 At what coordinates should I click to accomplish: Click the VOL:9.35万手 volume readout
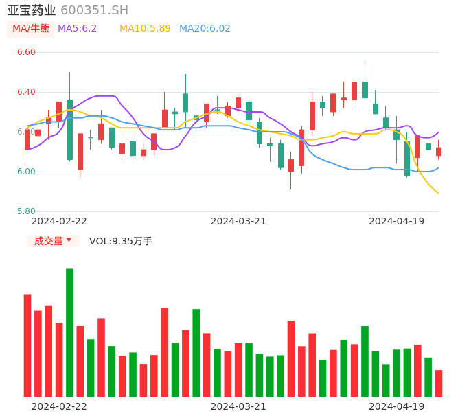coord(121,241)
